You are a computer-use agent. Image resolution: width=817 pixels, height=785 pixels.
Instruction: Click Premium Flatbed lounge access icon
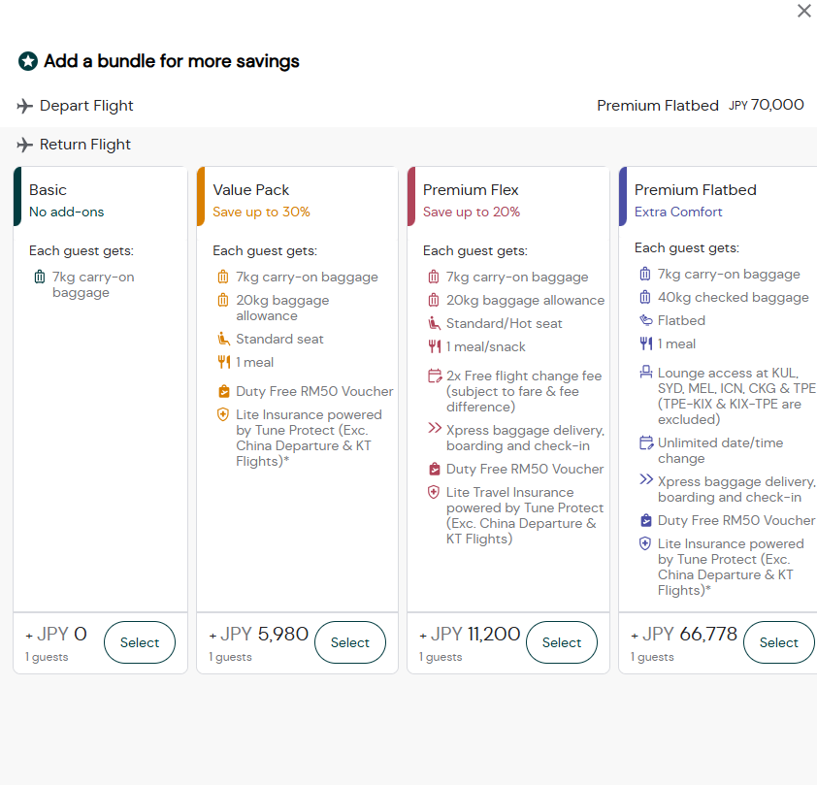(x=645, y=373)
